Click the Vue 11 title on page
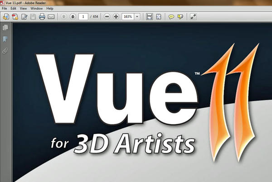The image size is (272, 182). click(147, 102)
